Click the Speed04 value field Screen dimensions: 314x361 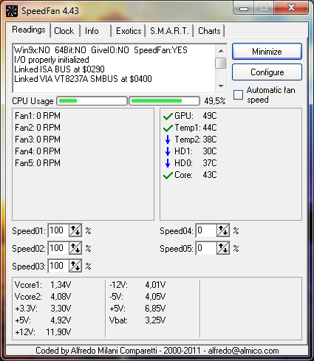(206, 230)
